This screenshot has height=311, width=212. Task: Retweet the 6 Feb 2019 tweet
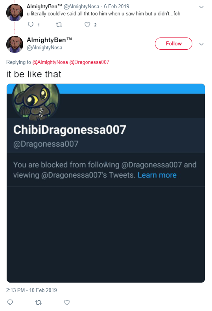click(x=59, y=24)
